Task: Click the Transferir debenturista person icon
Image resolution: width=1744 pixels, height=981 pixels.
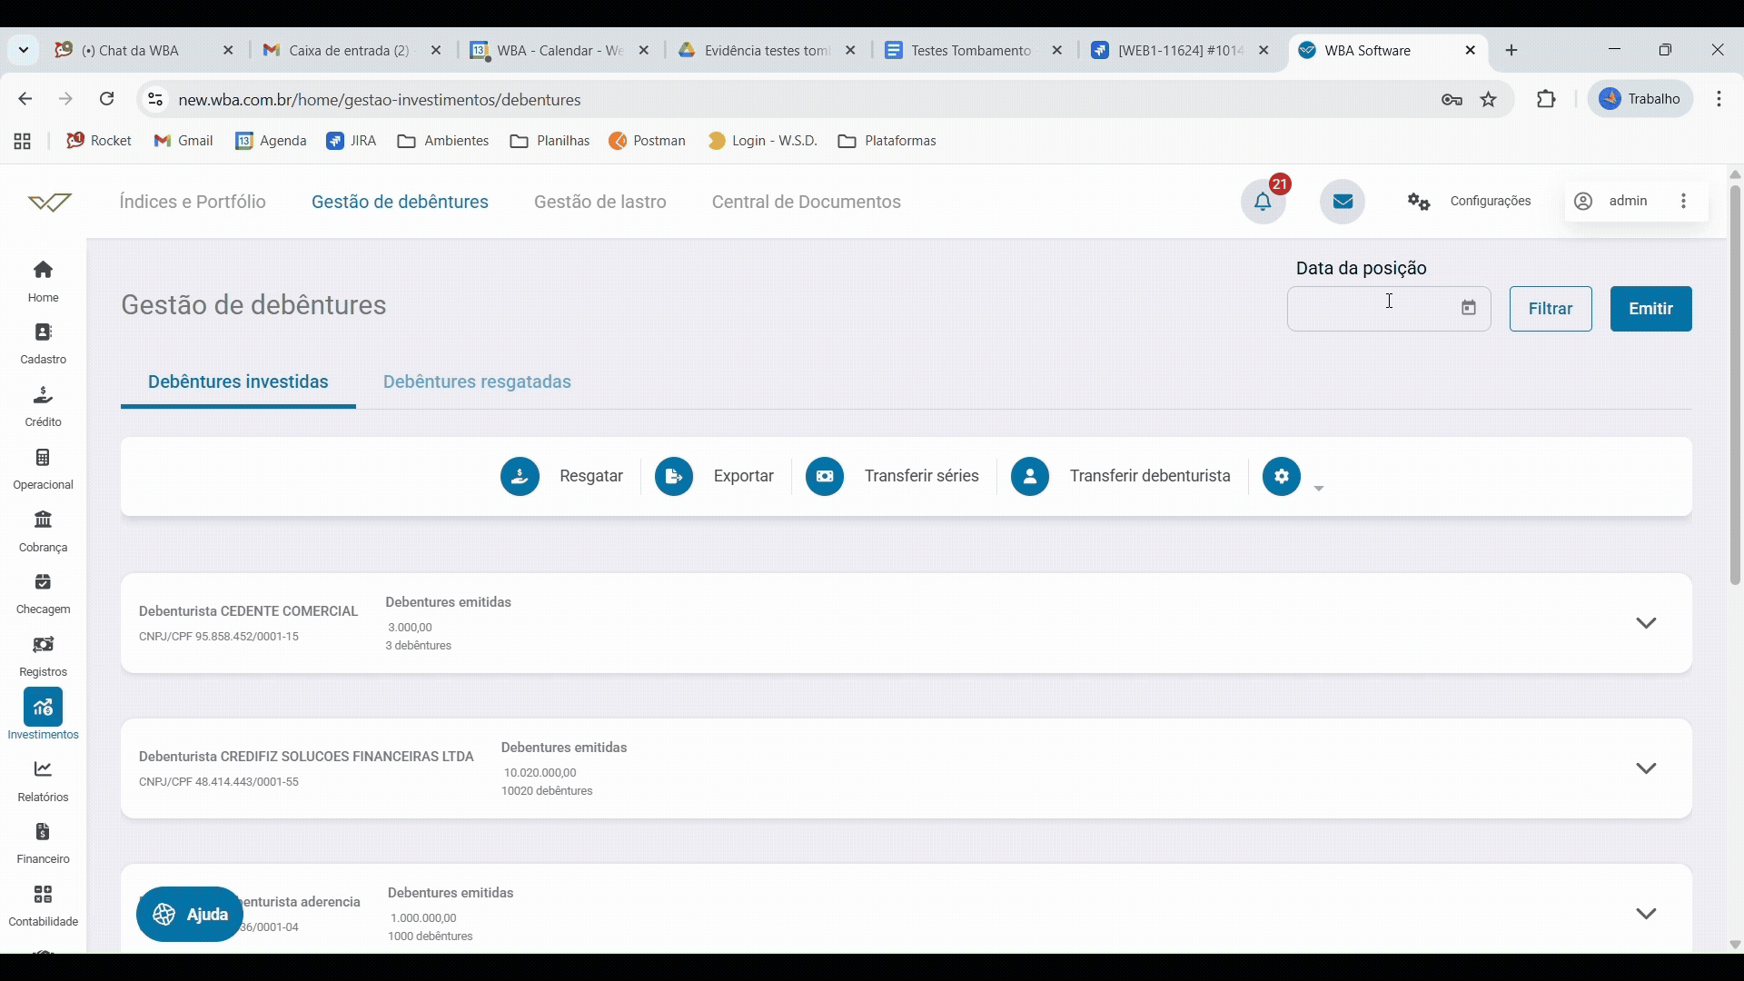Action: 1030,476
